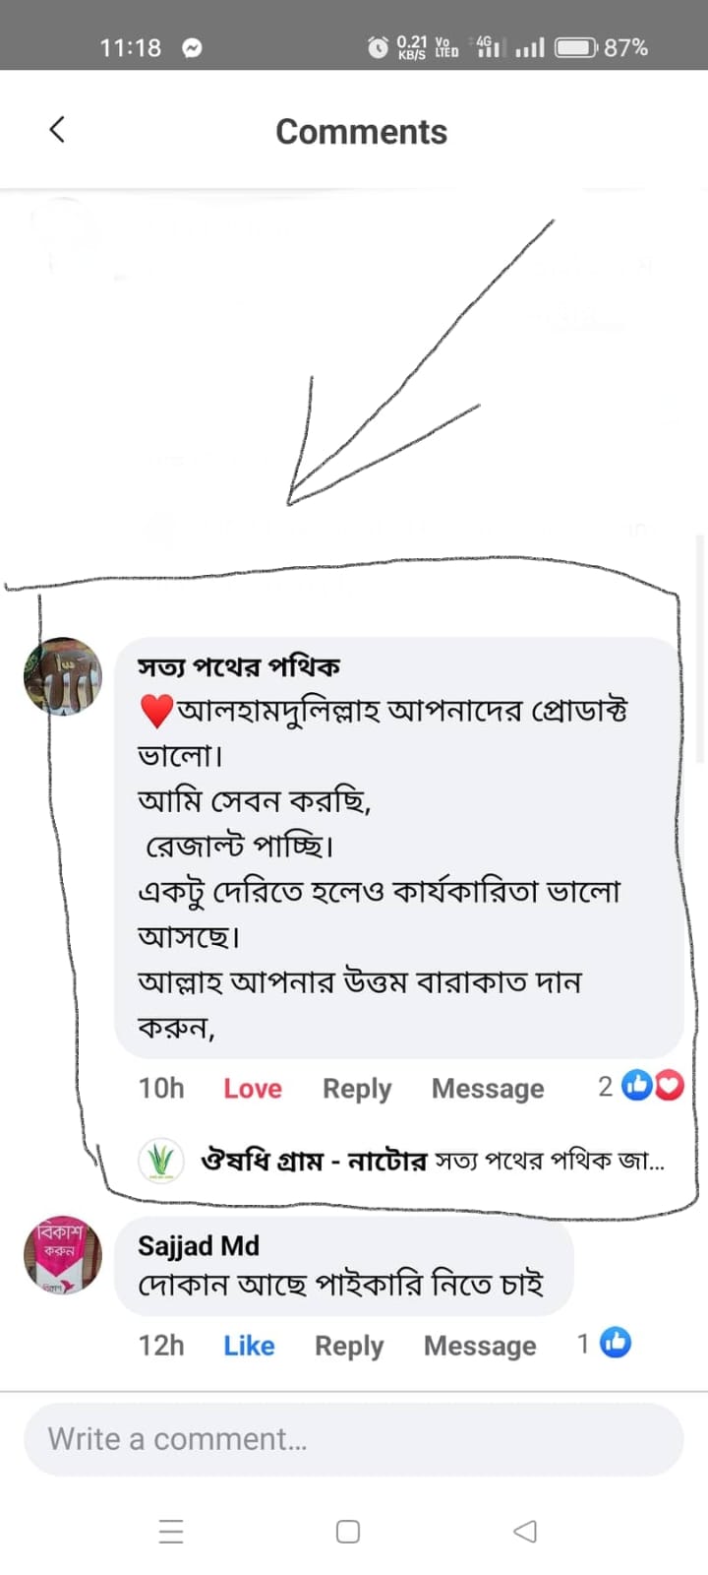Tap Love to change reaction on first comment
The height and width of the screenshot is (1575, 708).
(252, 1088)
